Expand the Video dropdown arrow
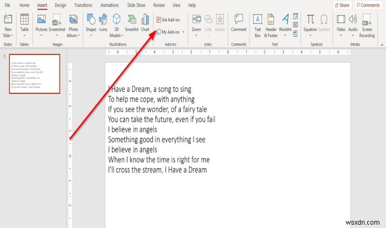The image size is (386, 228). coord(341,36)
